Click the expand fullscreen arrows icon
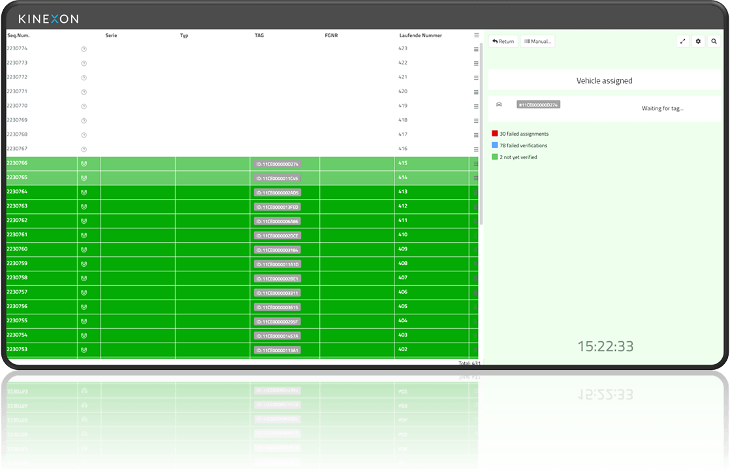Screen dimensions: 730x473 [x=682, y=41]
